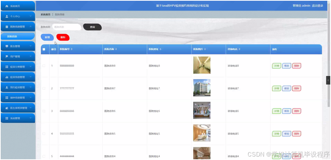Open the hospital image thumbnail in row 1
The width and height of the screenshot is (331, 160).
[x=202, y=65]
